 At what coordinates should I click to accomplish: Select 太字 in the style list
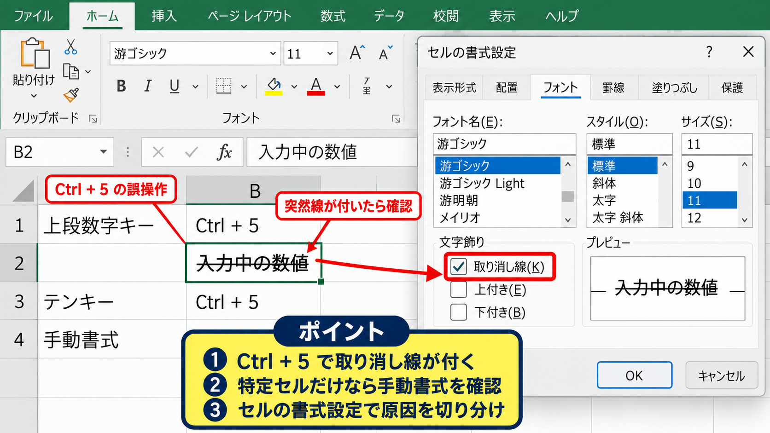(622, 200)
